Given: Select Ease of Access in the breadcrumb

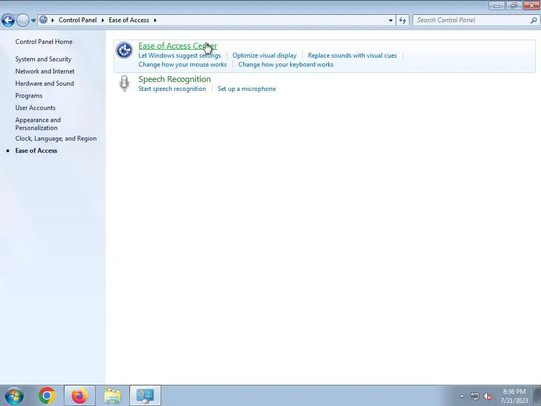Looking at the screenshot, I should pyautogui.click(x=129, y=20).
